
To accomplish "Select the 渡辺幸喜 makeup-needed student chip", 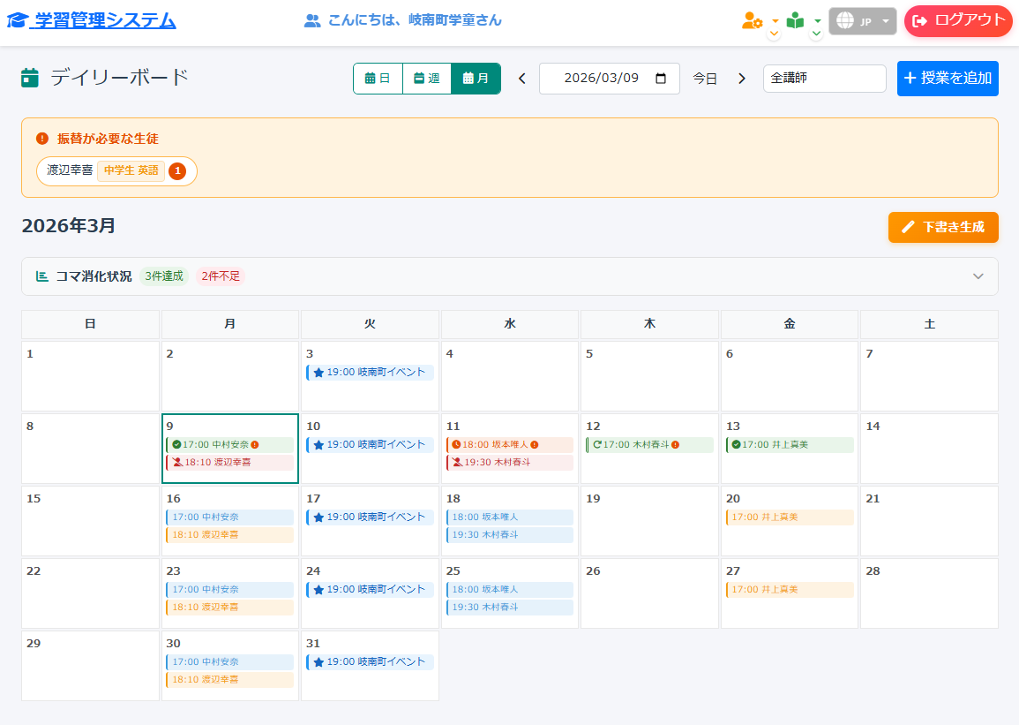I will click(x=117, y=171).
